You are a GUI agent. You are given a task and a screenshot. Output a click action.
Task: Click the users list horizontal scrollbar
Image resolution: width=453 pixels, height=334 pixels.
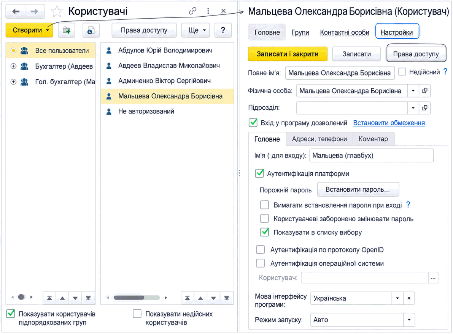[x=137, y=298]
